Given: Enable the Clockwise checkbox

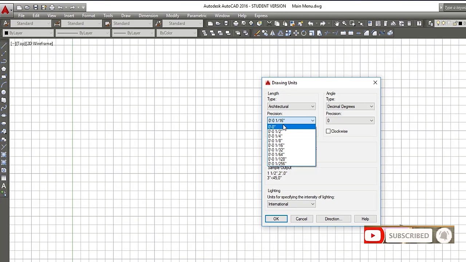Looking at the screenshot, I should click(328, 131).
